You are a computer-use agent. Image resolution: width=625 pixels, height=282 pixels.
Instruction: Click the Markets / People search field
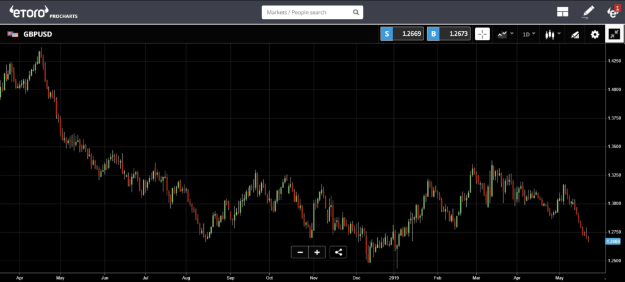point(312,12)
